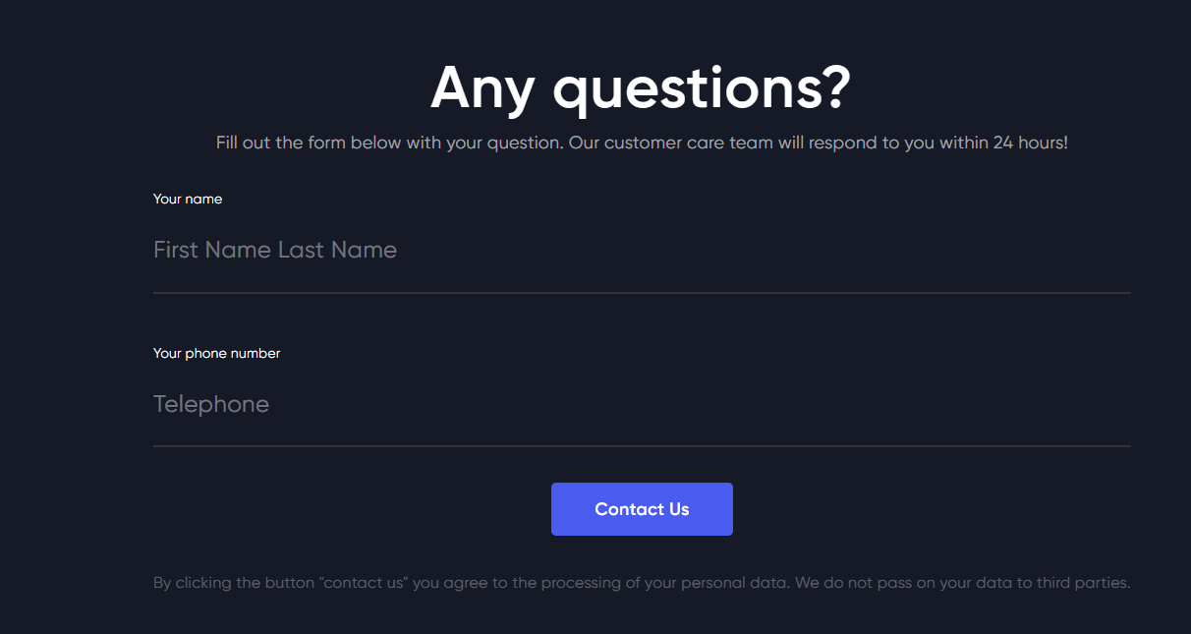
Task: Click "24 hours!" in the subtitle
Action: coord(1030,143)
